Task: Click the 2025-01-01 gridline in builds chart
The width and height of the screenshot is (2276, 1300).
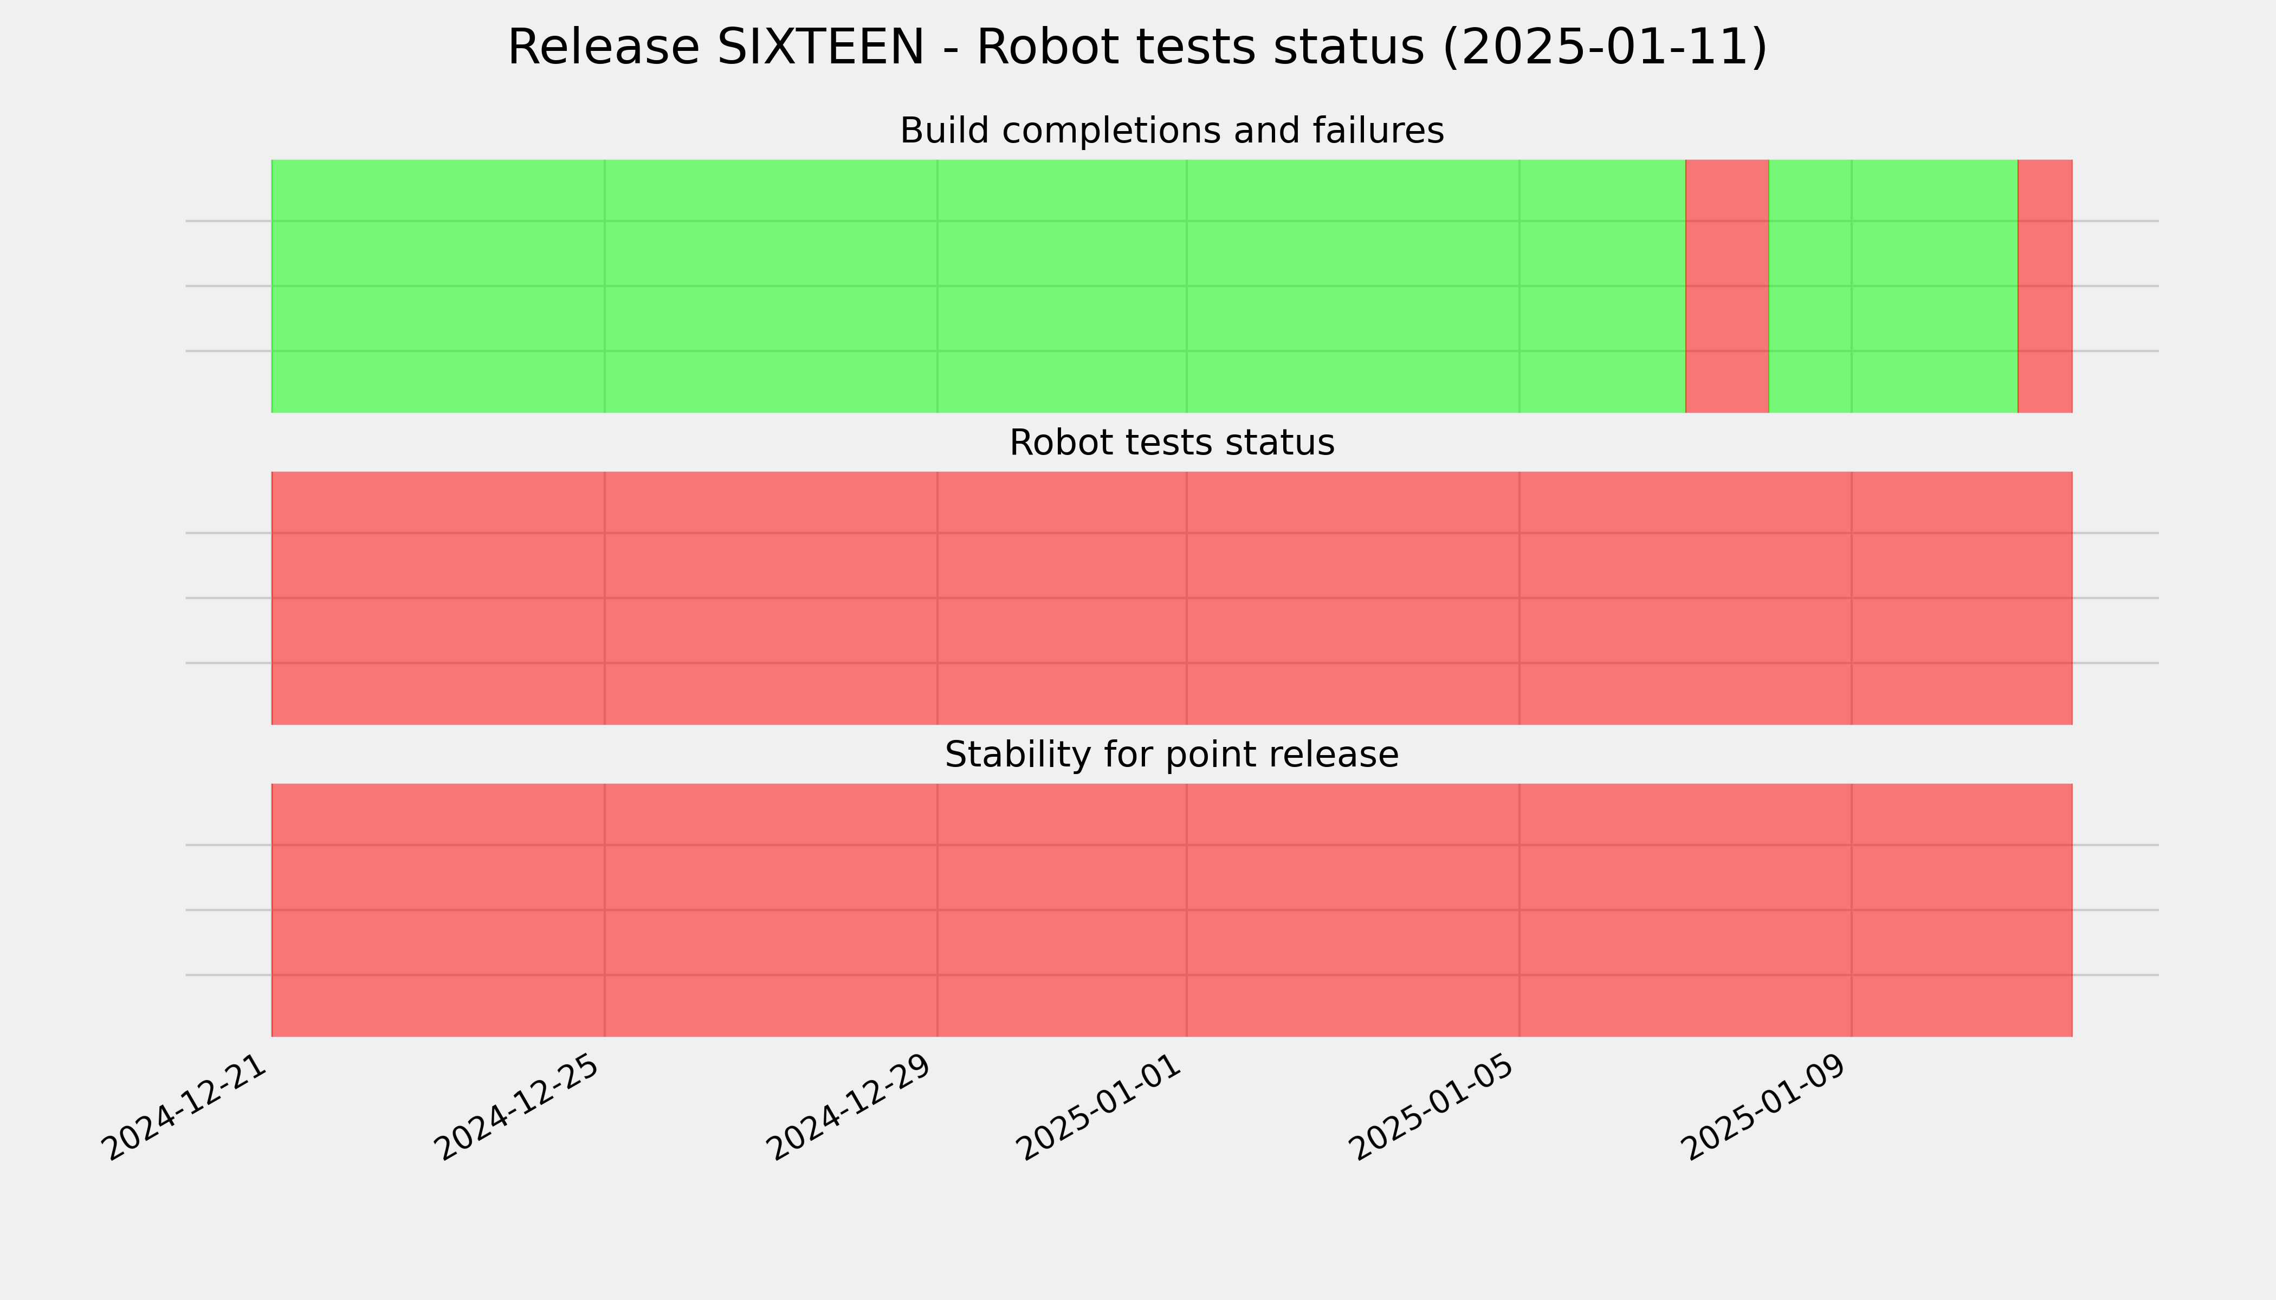Action: coord(1186,285)
